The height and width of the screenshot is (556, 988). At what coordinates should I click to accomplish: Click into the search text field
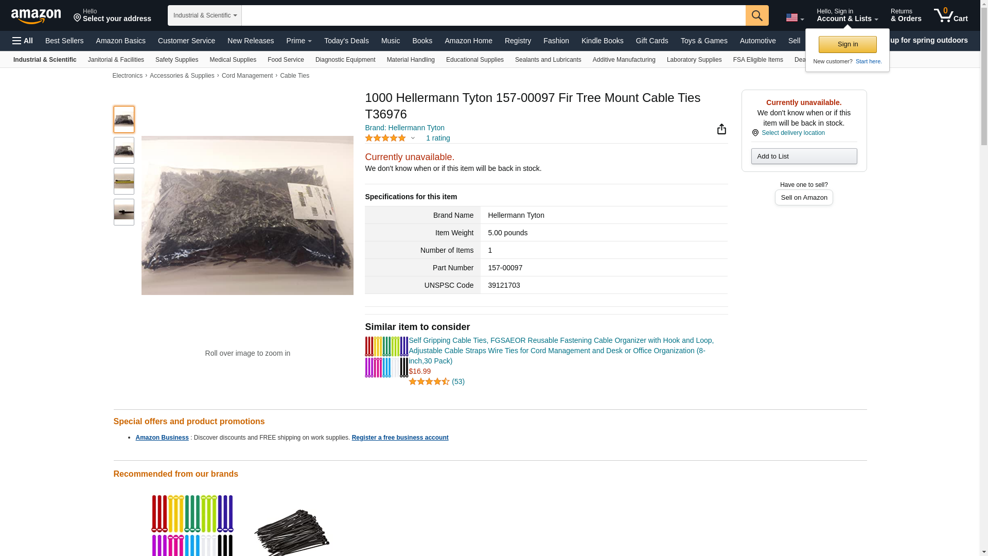tap(493, 15)
